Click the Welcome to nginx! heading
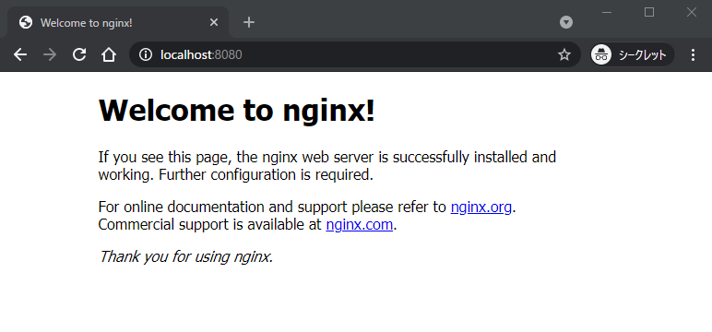The width and height of the screenshot is (712, 332). coord(237,111)
